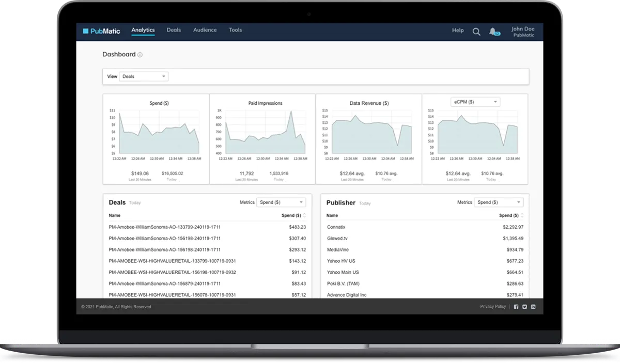Switch to the Analytics tab
620x363 pixels.
click(143, 30)
